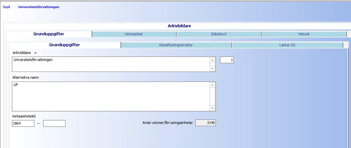Click up arrow in Alternativa namn scrollbar
This screenshot has width=351, height=148.
click(213, 85)
